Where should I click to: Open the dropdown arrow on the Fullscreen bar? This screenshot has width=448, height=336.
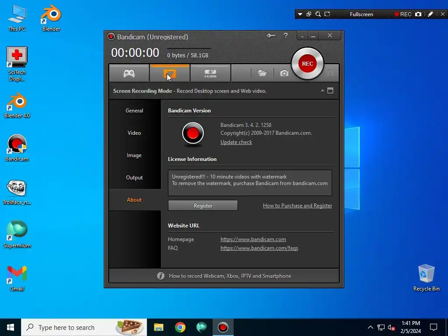tap(300, 14)
